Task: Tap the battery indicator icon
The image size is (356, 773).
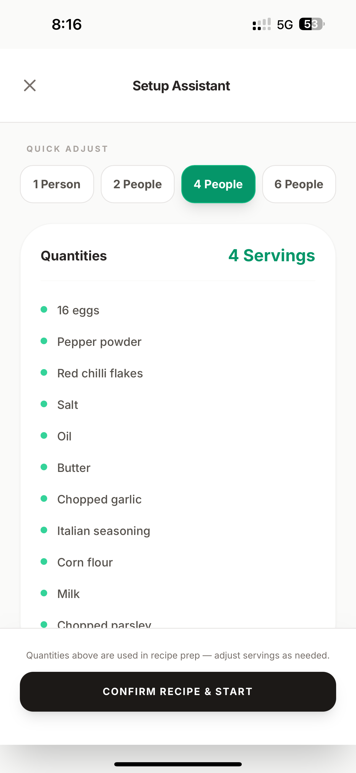Action: [x=312, y=24]
